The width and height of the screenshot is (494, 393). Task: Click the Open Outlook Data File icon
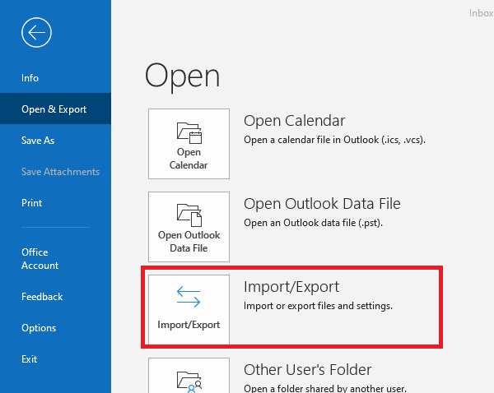[189, 215]
